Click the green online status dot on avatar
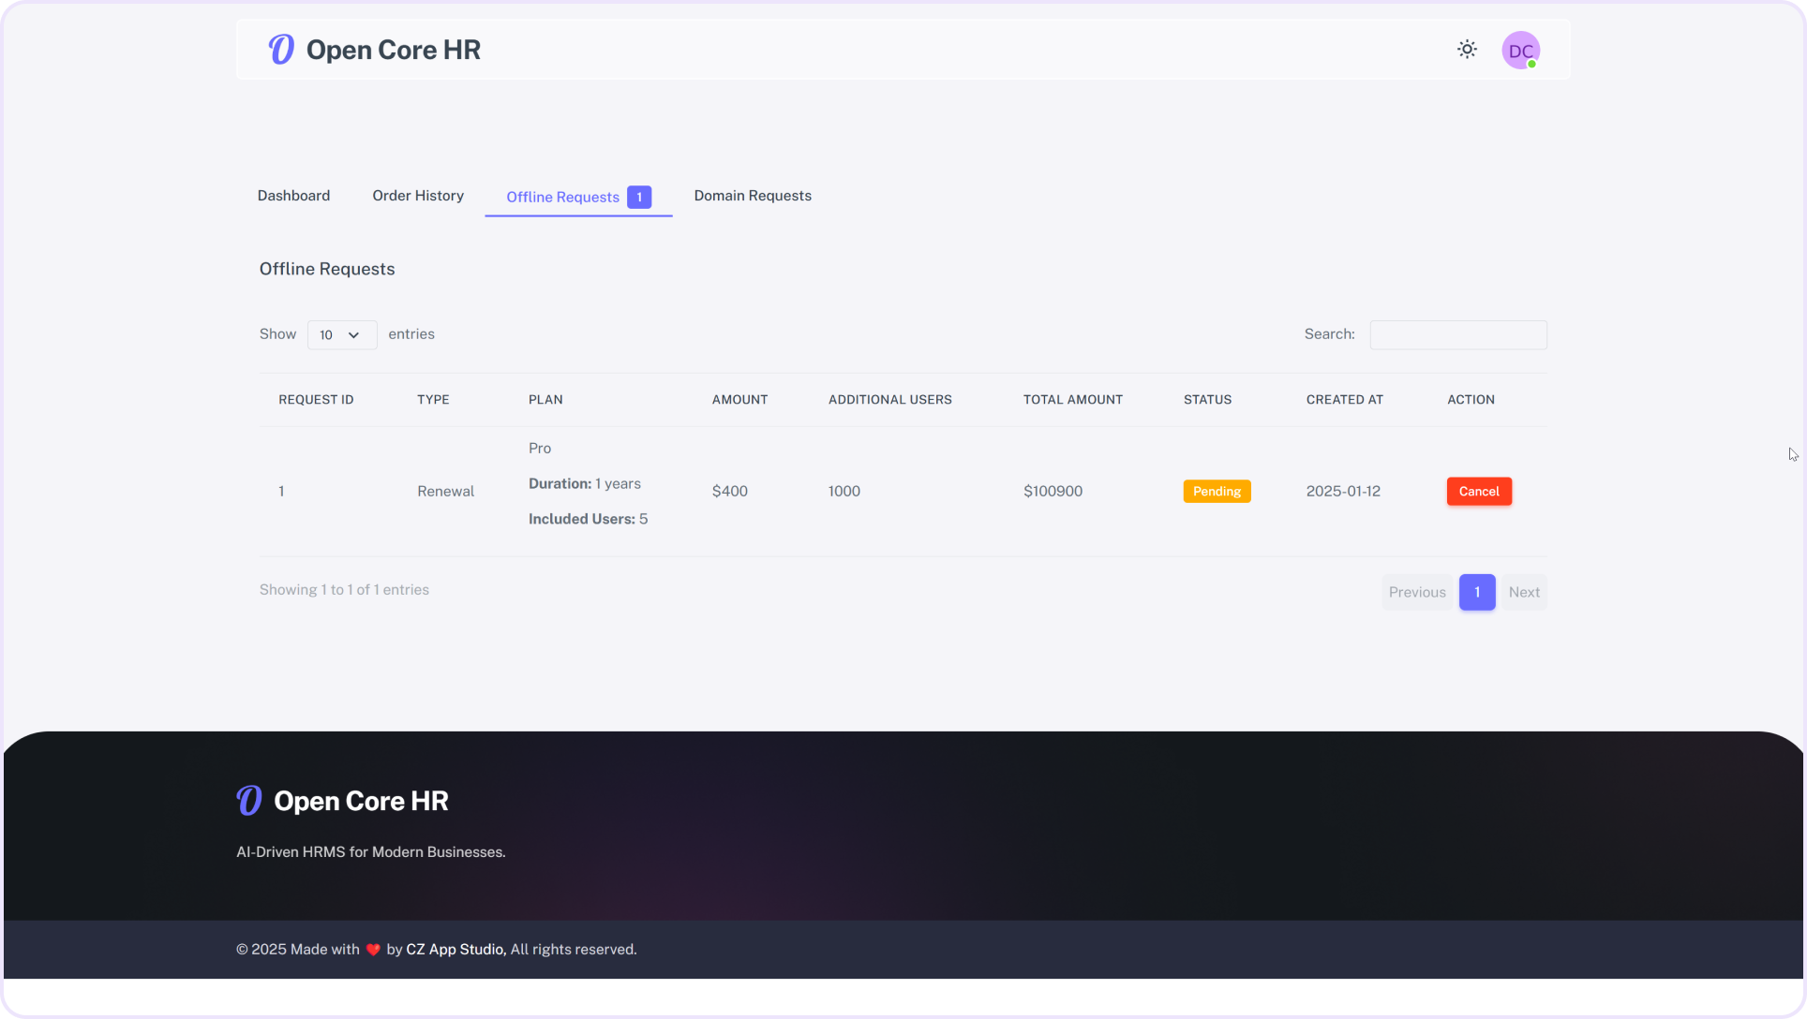Image resolution: width=1807 pixels, height=1019 pixels. 1533,62
